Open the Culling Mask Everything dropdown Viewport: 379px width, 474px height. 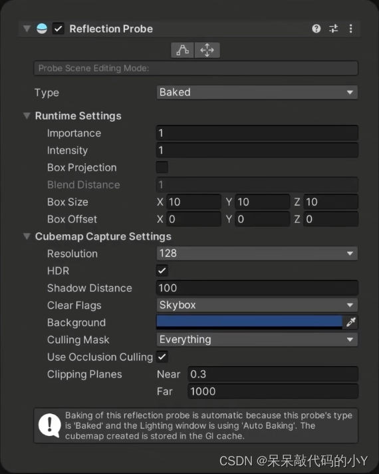pos(257,340)
